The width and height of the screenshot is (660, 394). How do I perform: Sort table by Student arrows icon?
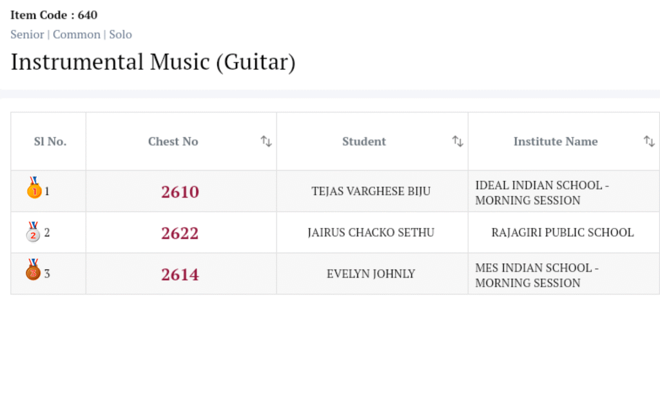point(458,142)
